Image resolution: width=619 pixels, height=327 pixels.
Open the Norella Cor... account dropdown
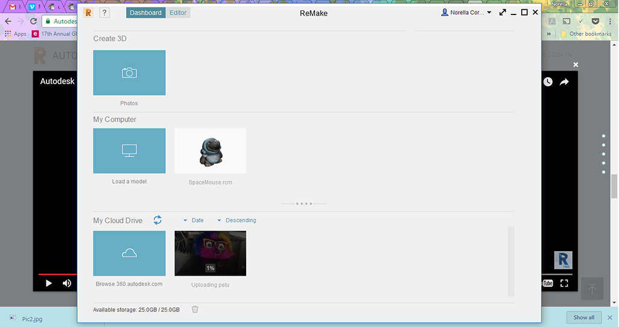coord(466,13)
